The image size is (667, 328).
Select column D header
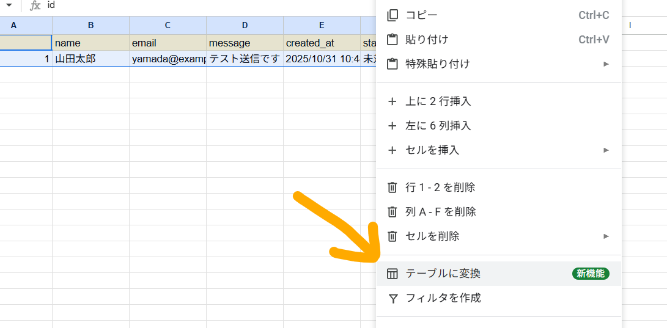coord(245,26)
